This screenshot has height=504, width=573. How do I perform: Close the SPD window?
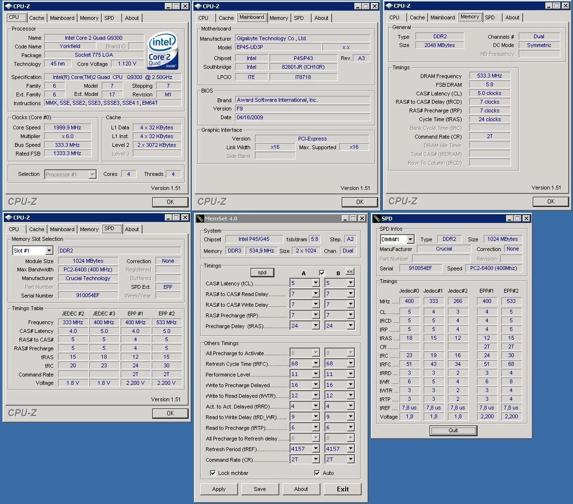(x=526, y=219)
